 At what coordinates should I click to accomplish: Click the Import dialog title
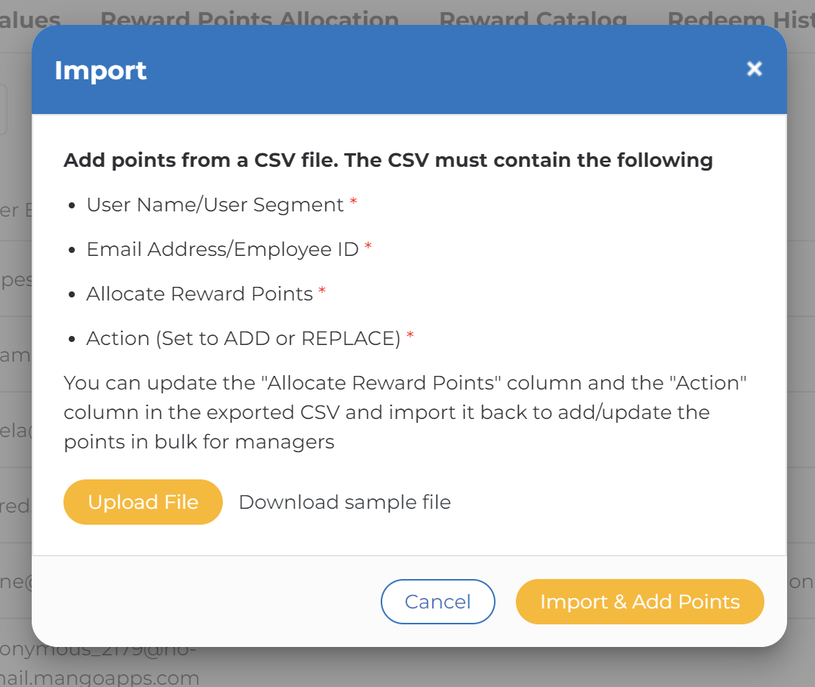coord(100,70)
